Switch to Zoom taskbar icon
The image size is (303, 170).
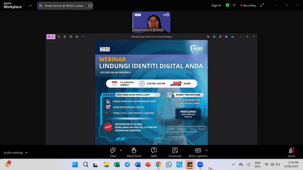[200, 165]
